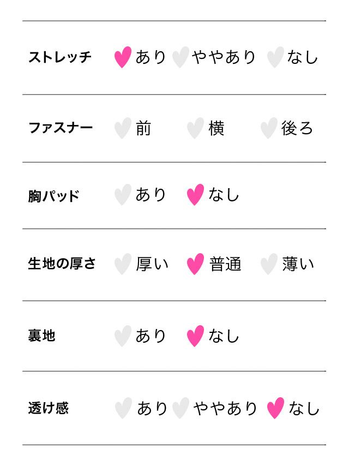349x466 pixels.
Task: Click the ストレッチ row label
Action: click(60, 57)
